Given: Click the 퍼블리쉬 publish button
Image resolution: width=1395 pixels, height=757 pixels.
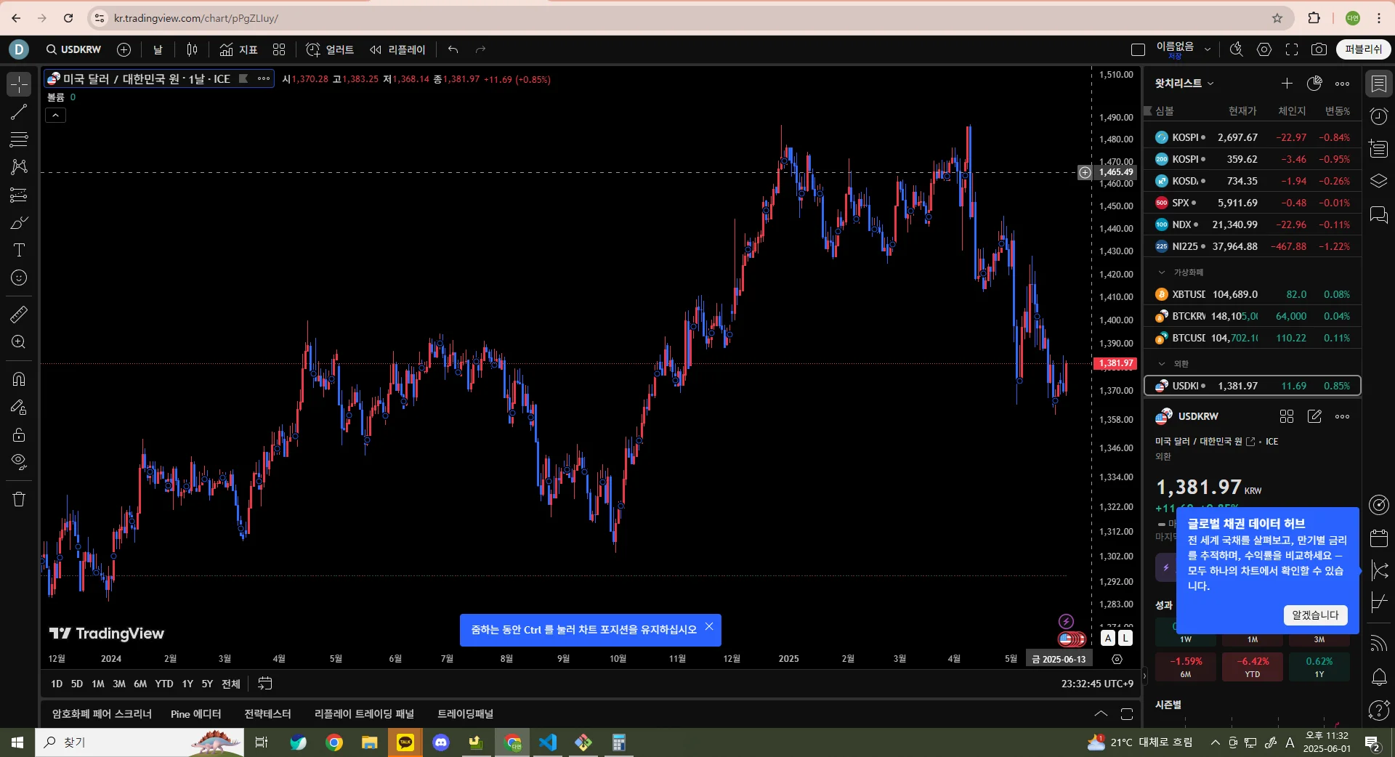Looking at the screenshot, I should click(1363, 49).
